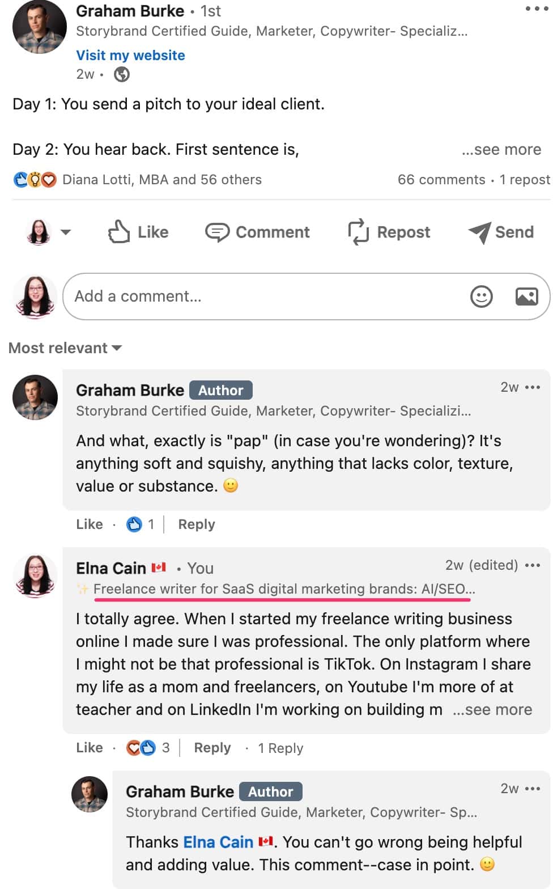The width and height of the screenshot is (553, 889).
Task: Open the emoji picker in the comment box
Action: pyautogui.click(x=481, y=296)
